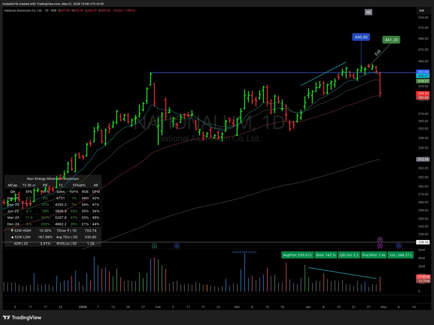Click the 395.69 red price label
The width and height of the screenshot is (434, 325).
(422, 98)
